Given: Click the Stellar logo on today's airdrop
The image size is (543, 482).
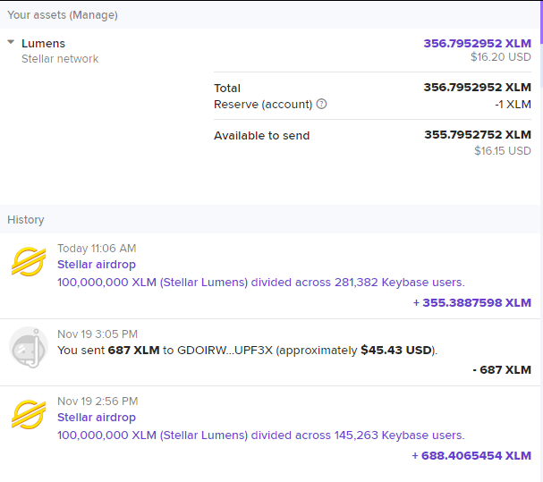Looking at the screenshot, I should (x=29, y=262).
